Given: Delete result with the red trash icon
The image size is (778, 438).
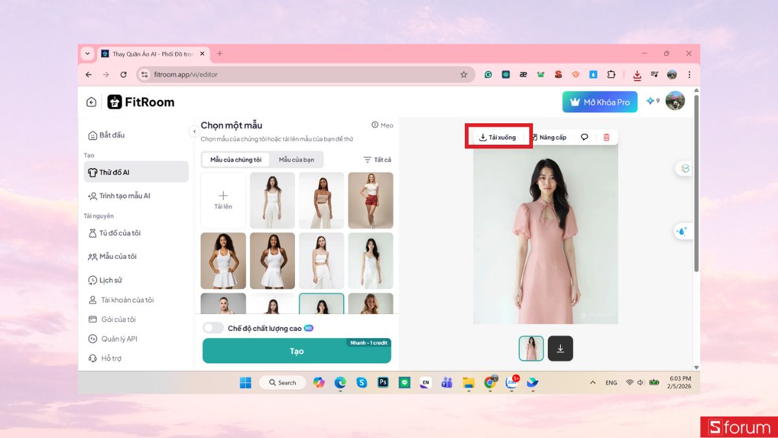Looking at the screenshot, I should pos(606,138).
